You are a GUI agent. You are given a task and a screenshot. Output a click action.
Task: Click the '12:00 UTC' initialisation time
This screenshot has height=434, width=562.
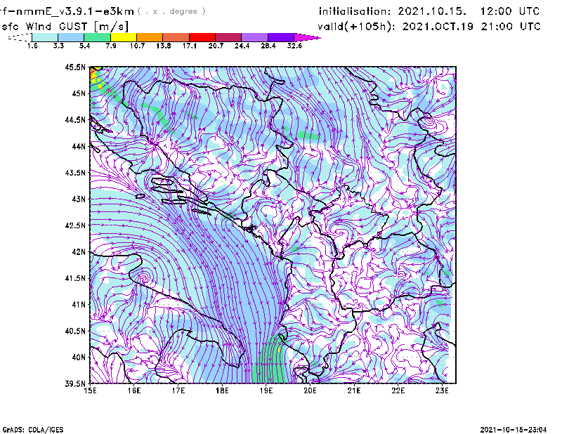510,11
